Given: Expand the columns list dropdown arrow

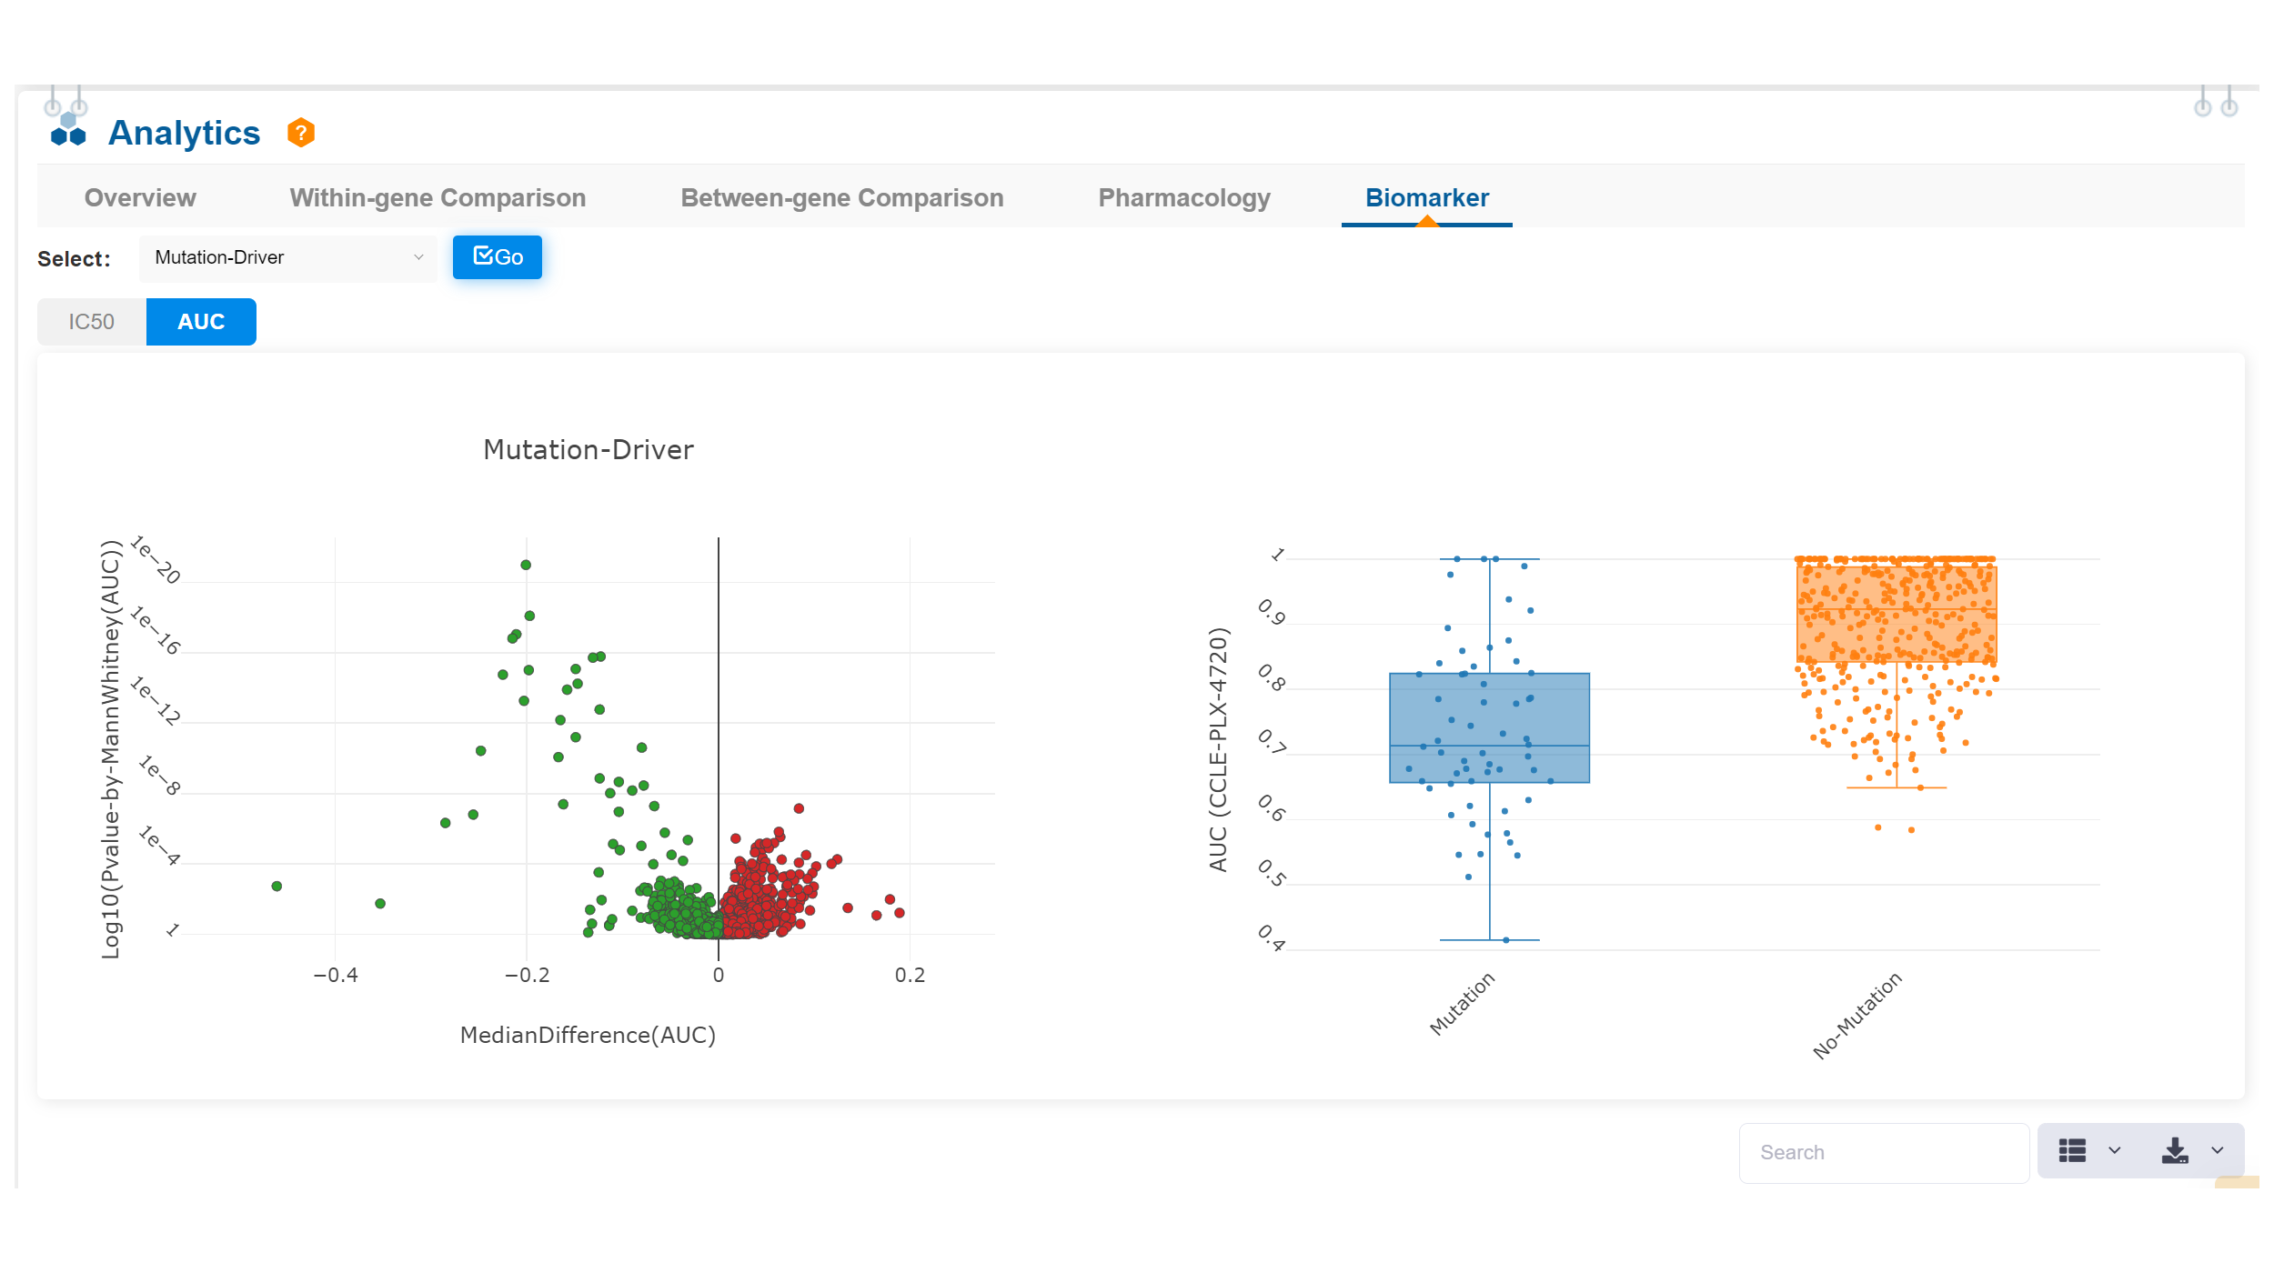Looking at the screenshot, I should point(2115,1151).
